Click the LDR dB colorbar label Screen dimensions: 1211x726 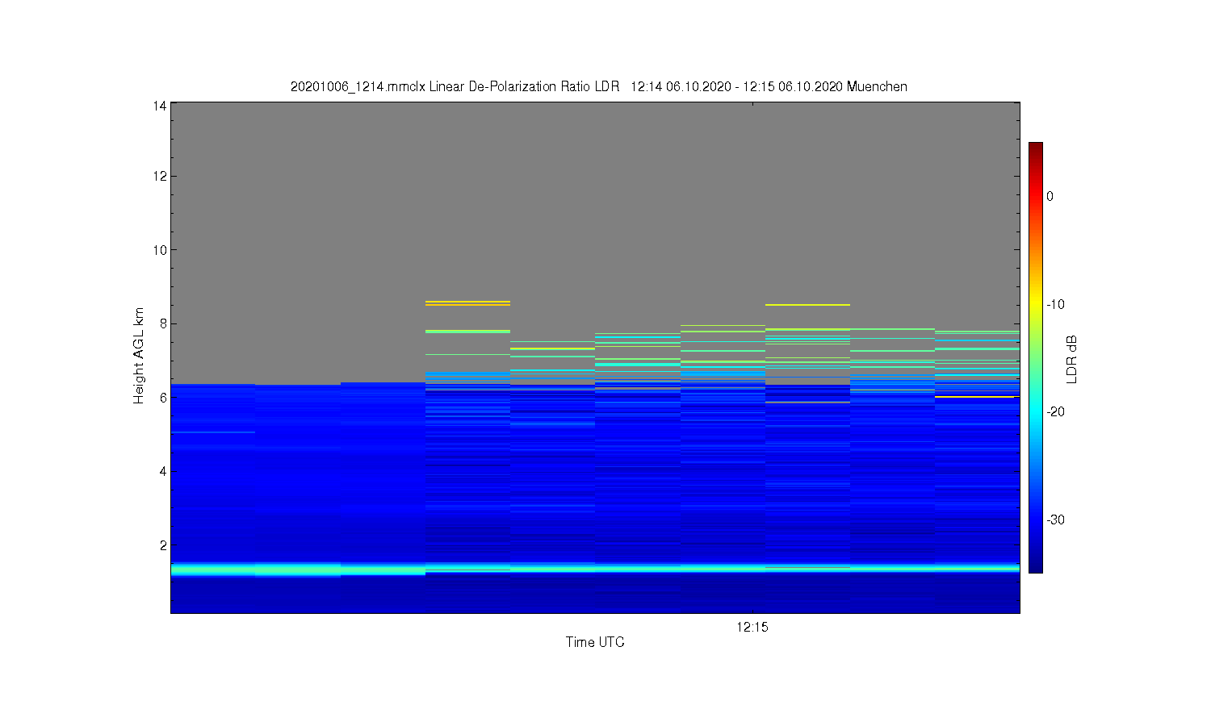click(x=1072, y=359)
